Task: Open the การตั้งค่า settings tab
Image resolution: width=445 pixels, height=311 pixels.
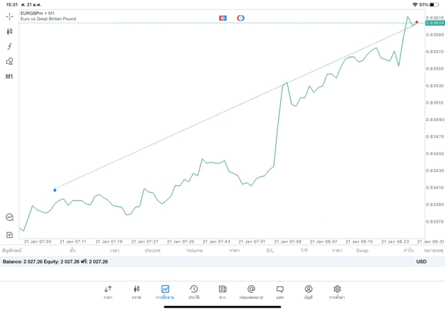Action: point(337,292)
